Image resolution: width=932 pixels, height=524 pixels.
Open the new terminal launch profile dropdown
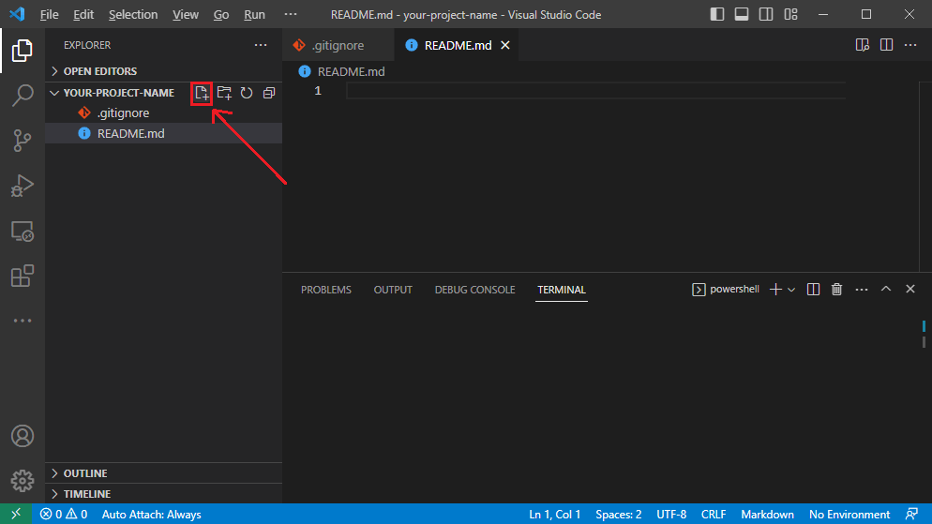point(791,290)
